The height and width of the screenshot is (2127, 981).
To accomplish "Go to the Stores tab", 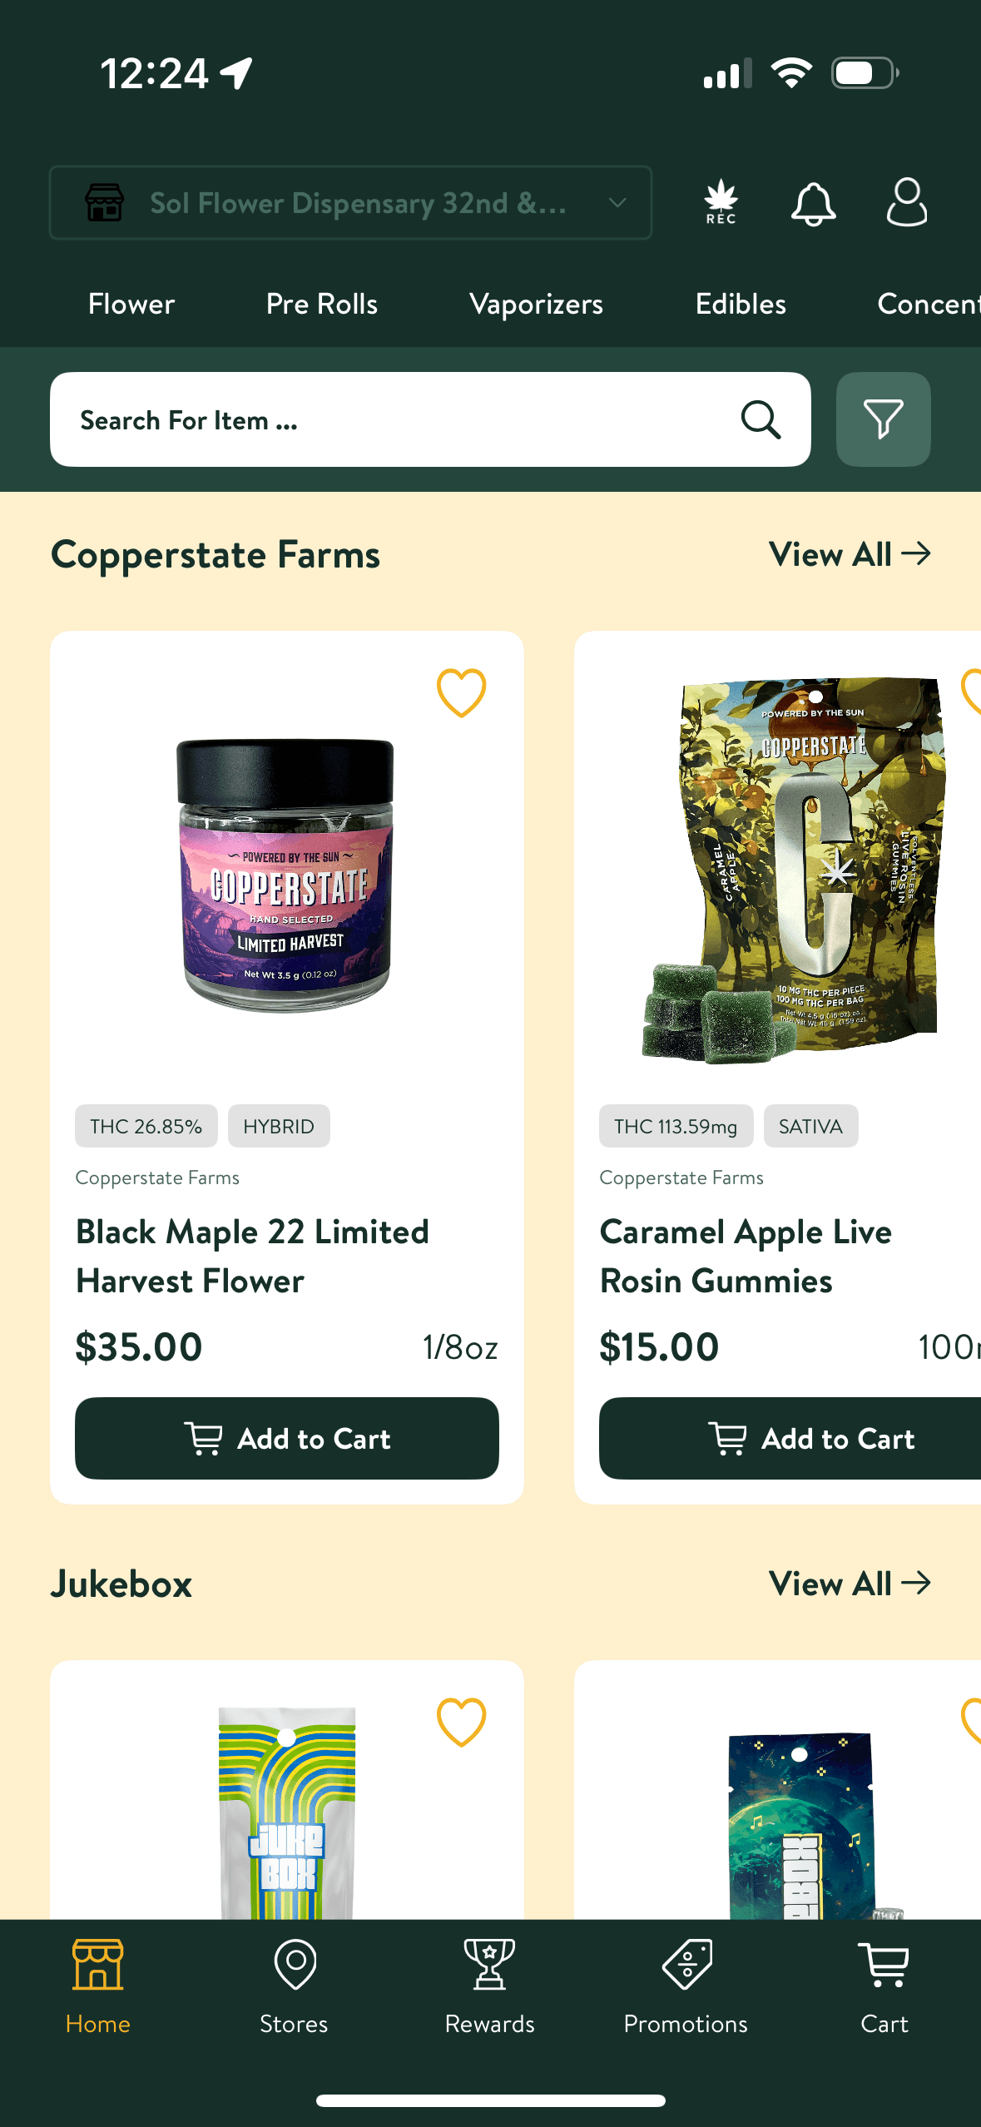I will pyautogui.click(x=294, y=1985).
